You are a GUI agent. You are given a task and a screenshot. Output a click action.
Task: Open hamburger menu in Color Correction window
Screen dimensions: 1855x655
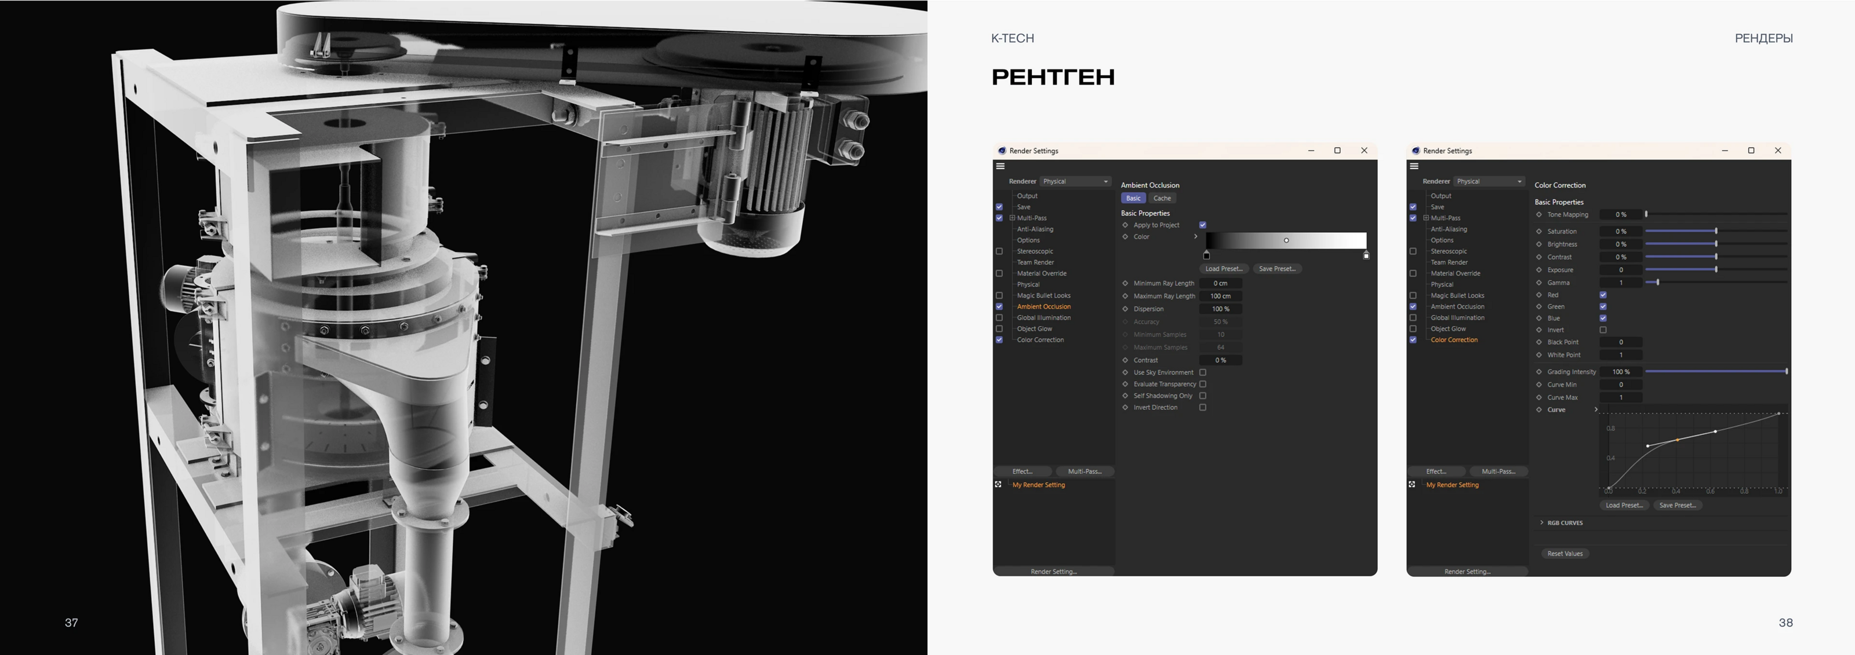(1414, 166)
